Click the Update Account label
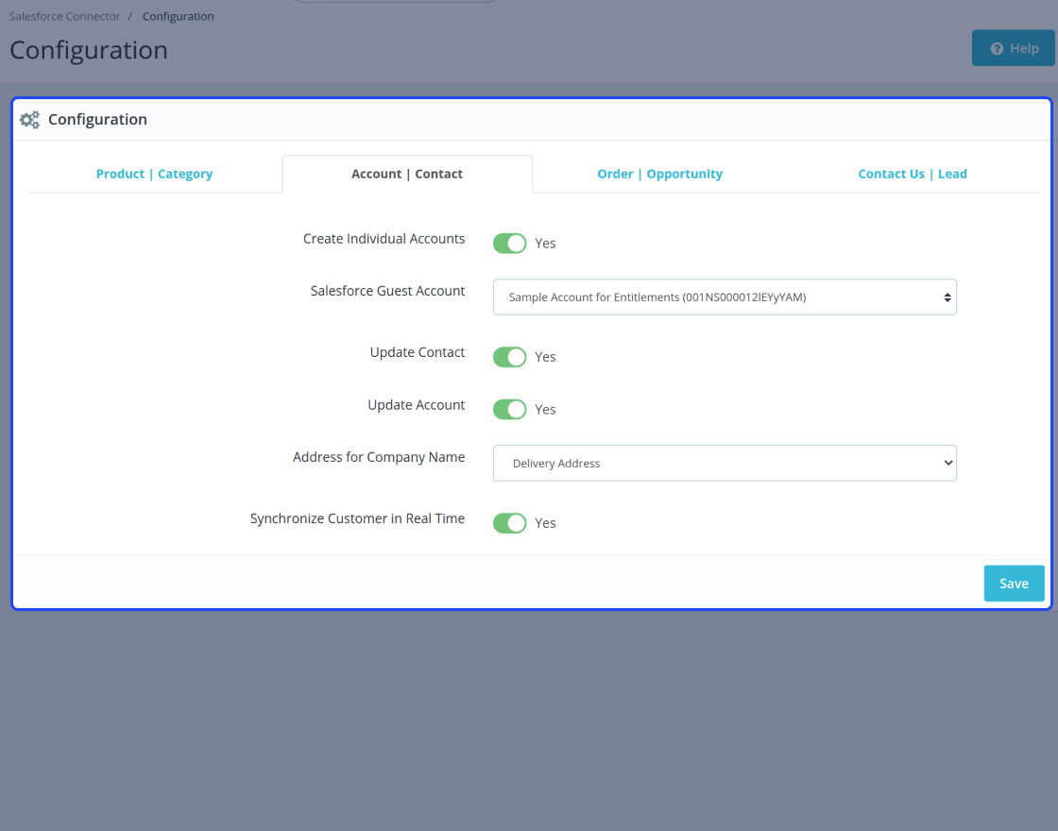 pos(417,405)
